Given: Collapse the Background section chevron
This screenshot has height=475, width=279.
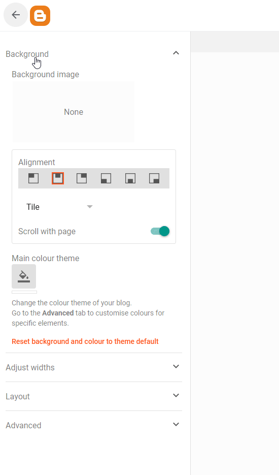Looking at the screenshot, I should pos(176,53).
